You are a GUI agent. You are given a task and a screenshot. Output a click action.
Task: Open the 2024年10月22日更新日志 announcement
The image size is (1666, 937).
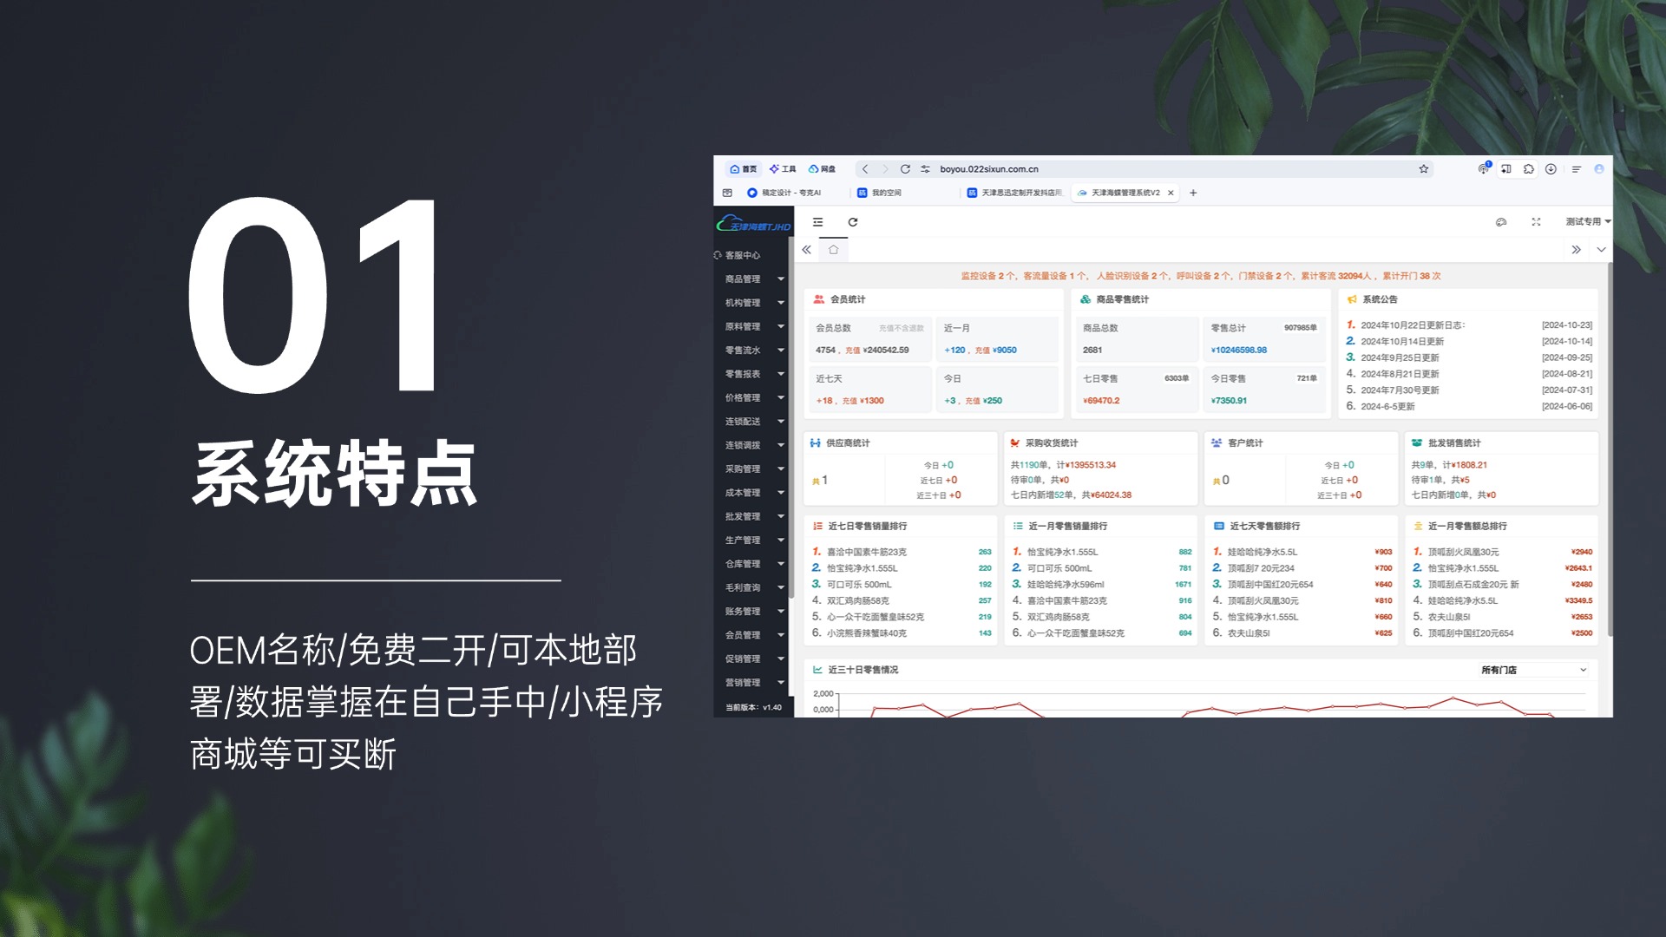(1412, 325)
